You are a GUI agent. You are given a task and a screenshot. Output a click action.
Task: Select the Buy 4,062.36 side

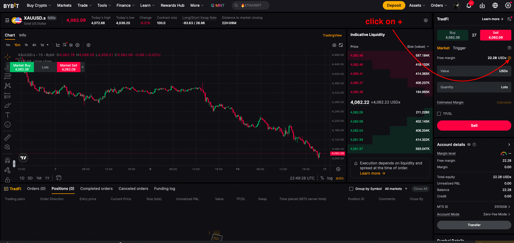pos(452,35)
